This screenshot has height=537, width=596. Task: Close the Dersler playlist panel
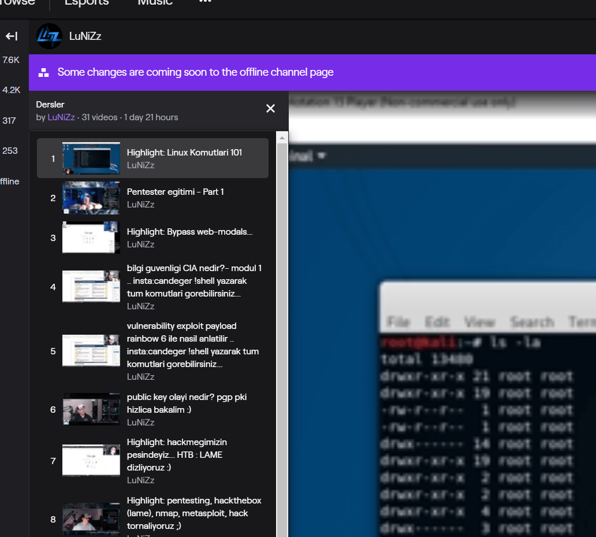pos(270,109)
